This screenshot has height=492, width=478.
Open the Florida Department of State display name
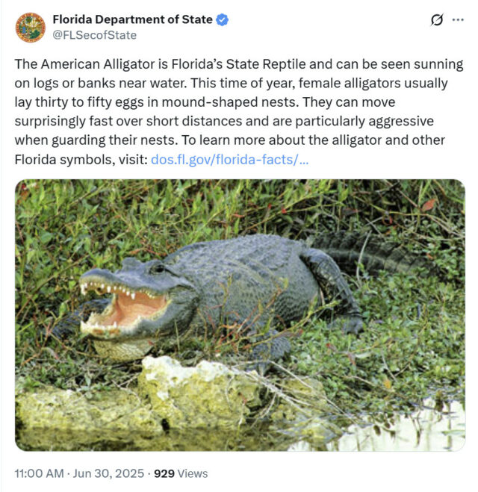pos(132,19)
